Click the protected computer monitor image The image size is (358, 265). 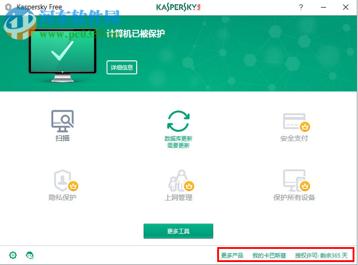coord(62,56)
